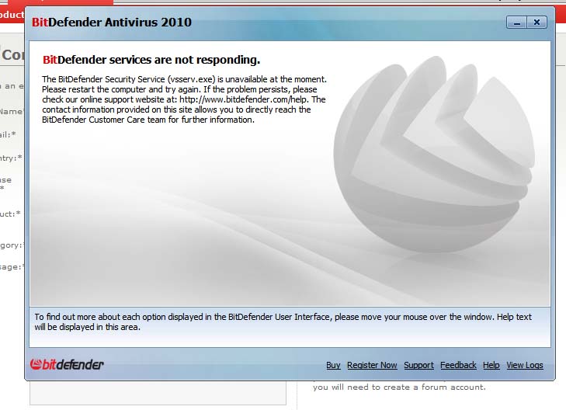The width and height of the screenshot is (566, 410).
Task: Open the Support link
Action: coord(418,365)
